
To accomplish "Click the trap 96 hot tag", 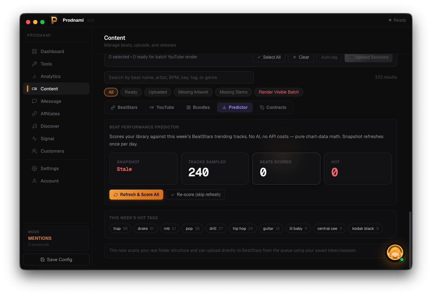I will point(120,228).
